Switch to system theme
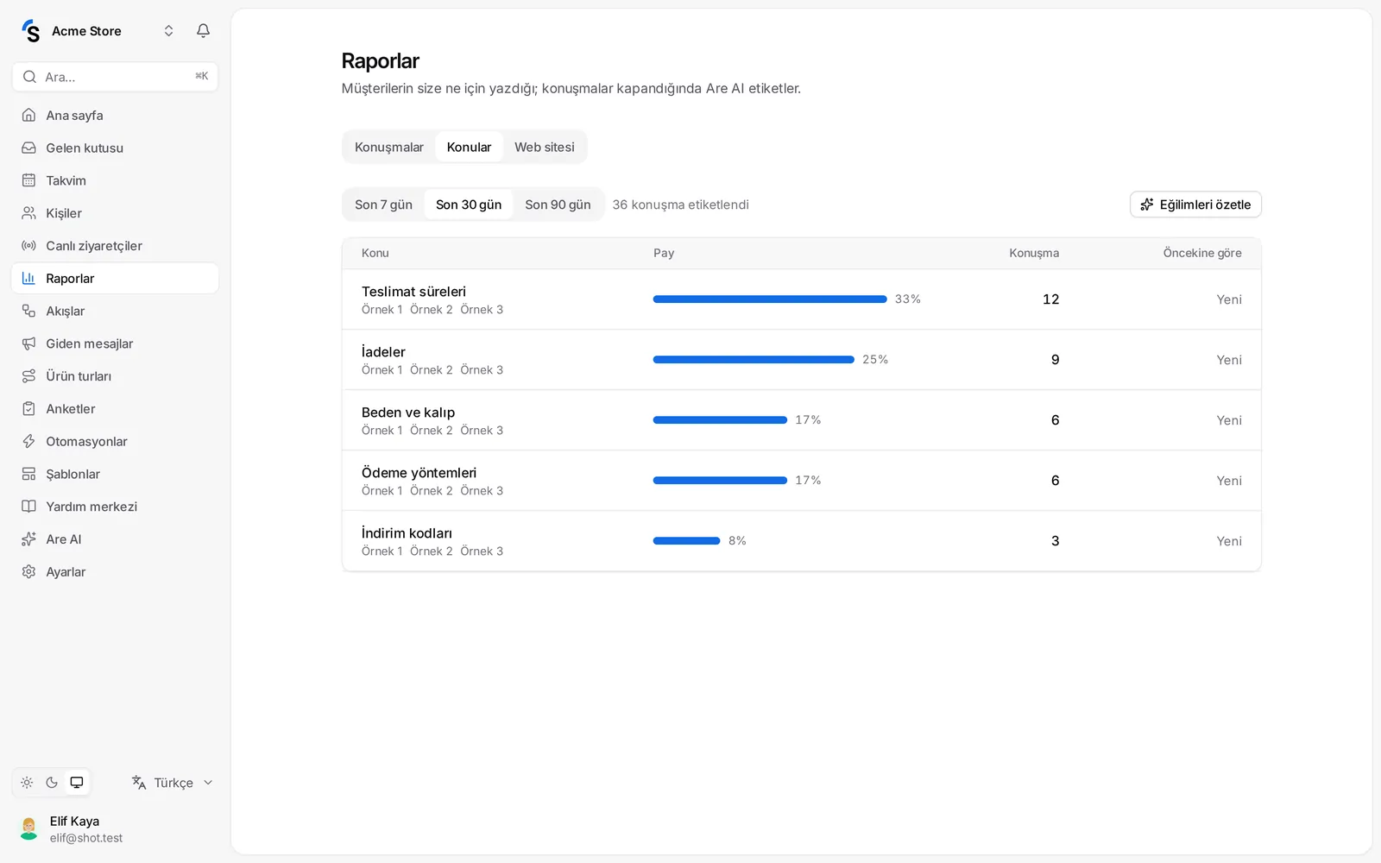The height and width of the screenshot is (863, 1381). (x=77, y=783)
